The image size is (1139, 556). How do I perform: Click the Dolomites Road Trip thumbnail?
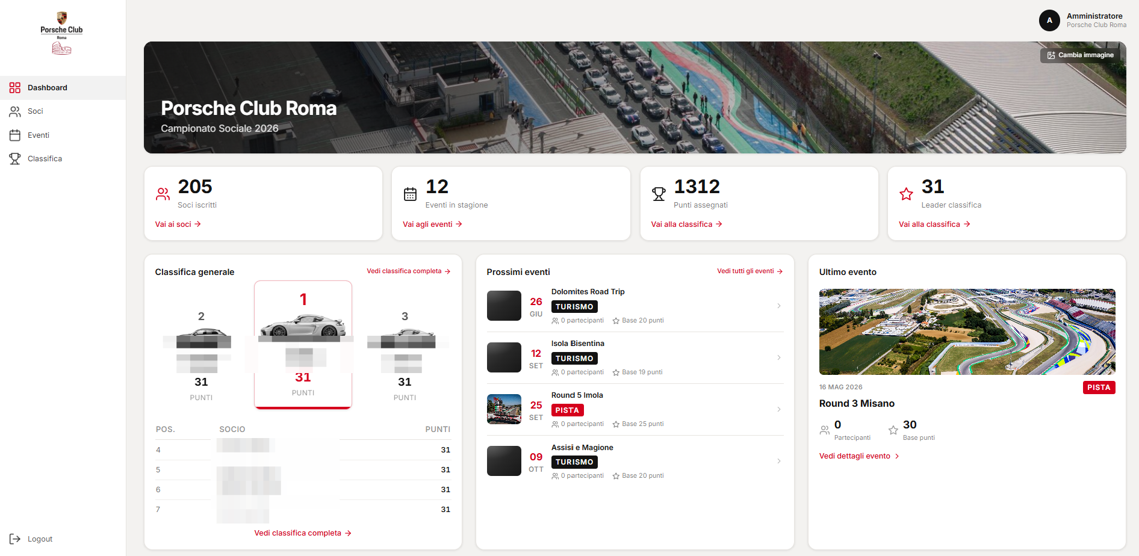click(x=504, y=306)
